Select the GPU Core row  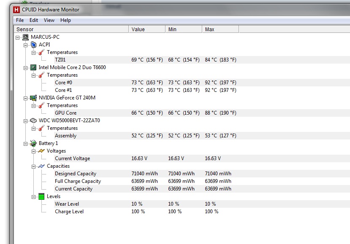(x=202, y=113)
